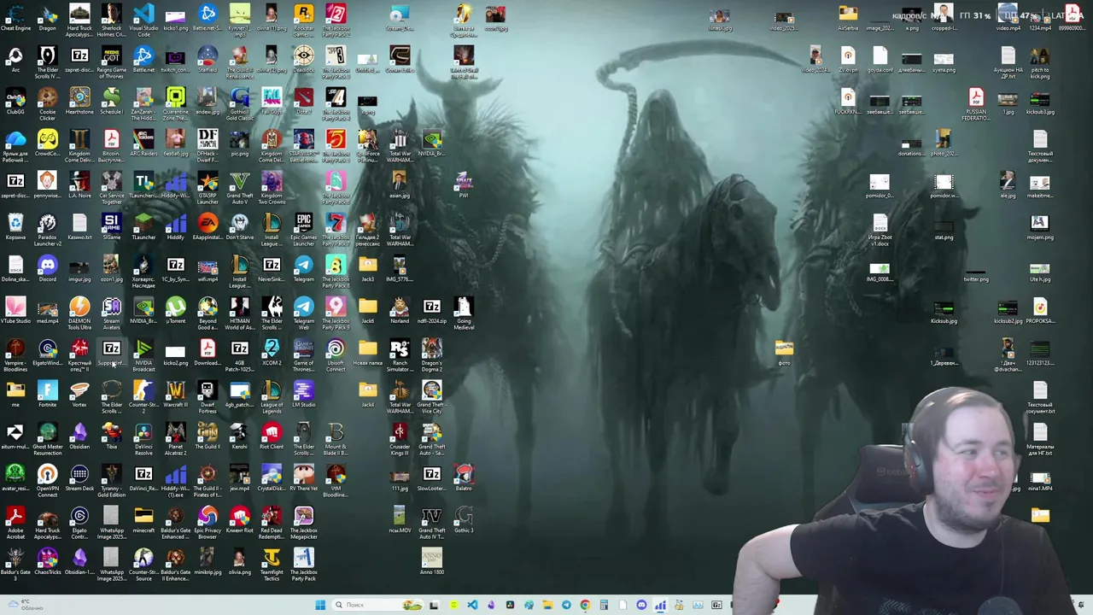This screenshot has width=1093, height=615.
Task: Open OpenVPN Connect shortcut
Action: point(47,475)
